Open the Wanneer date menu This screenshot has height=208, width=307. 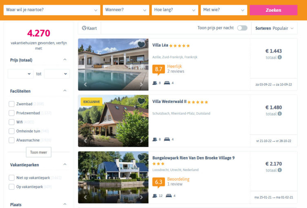[x=126, y=10]
